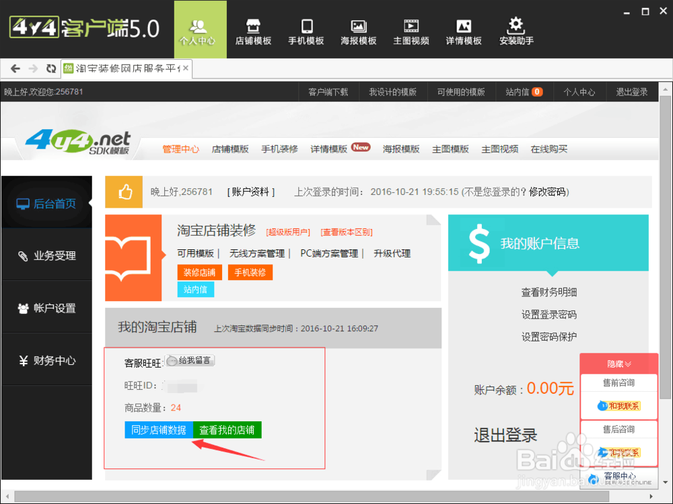Click the 4y4.net SDK模板 logo
673x504 pixels.
[79, 142]
